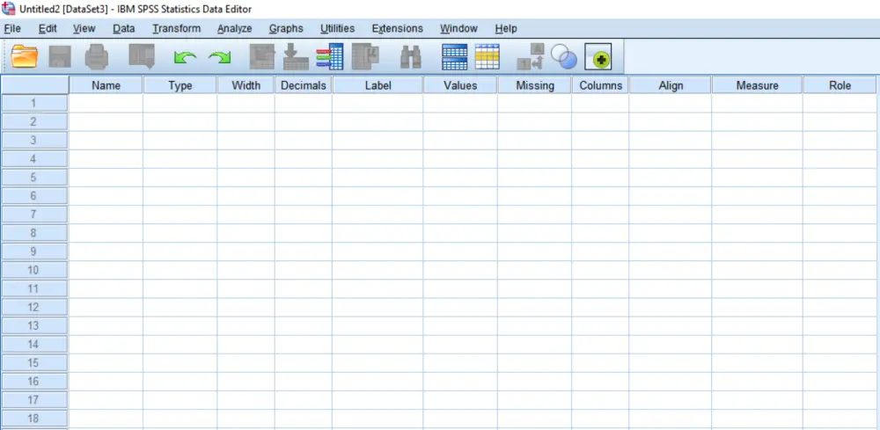Click the Missing column header

[x=535, y=85]
